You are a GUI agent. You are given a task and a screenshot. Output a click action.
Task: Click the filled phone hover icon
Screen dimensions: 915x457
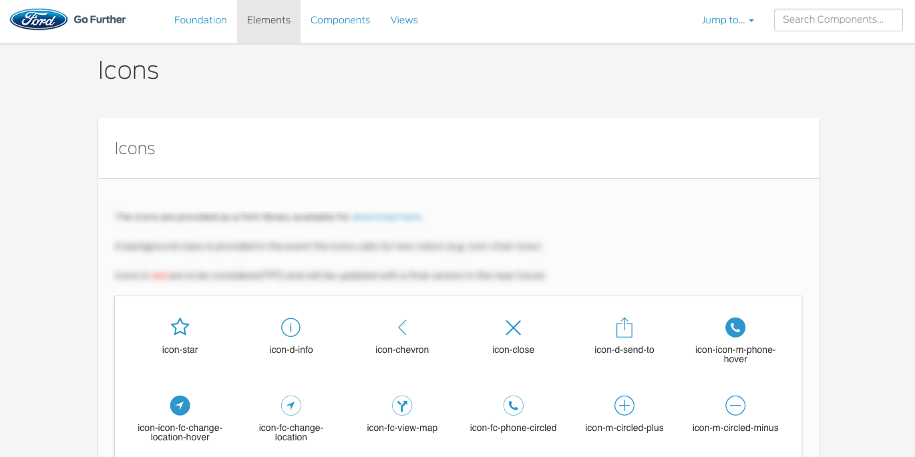click(x=735, y=328)
